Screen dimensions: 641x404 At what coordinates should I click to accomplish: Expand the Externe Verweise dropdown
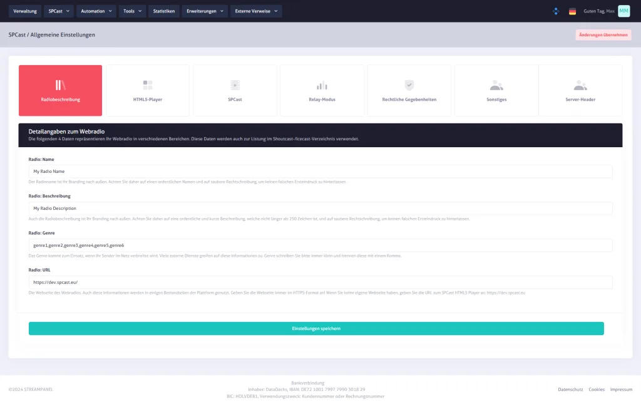pyautogui.click(x=256, y=11)
